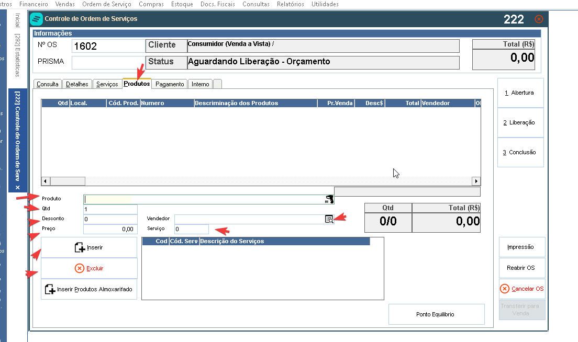
Task: Open the Relatórios menu
Action: [x=291, y=4]
